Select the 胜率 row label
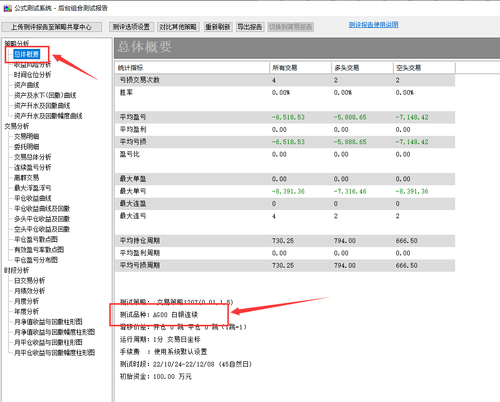500x402 pixels. click(x=126, y=92)
